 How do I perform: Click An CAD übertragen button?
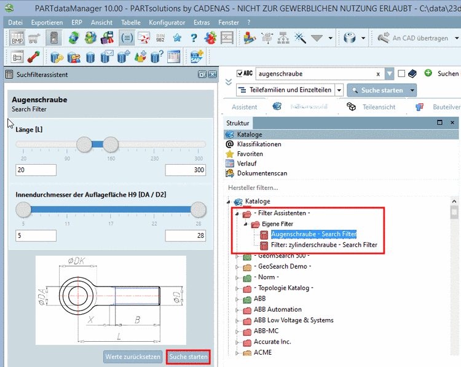tap(413, 38)
